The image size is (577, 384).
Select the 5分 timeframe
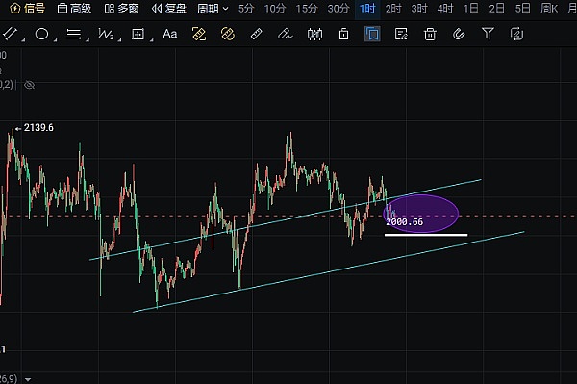[246, 8]
